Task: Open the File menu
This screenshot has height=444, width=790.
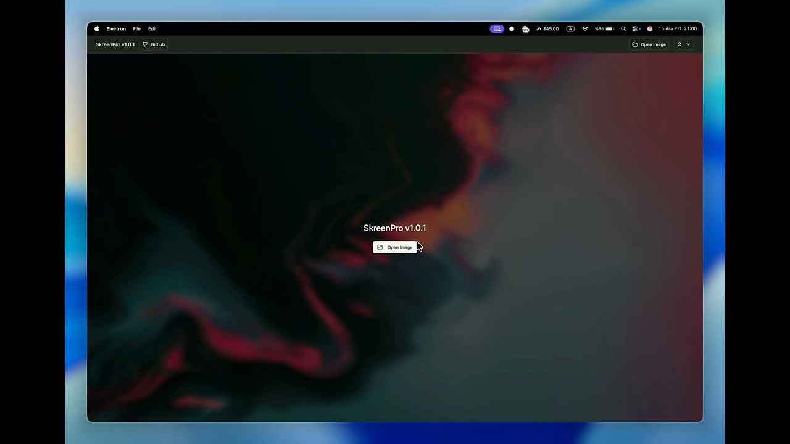Action: coord(136,28)
